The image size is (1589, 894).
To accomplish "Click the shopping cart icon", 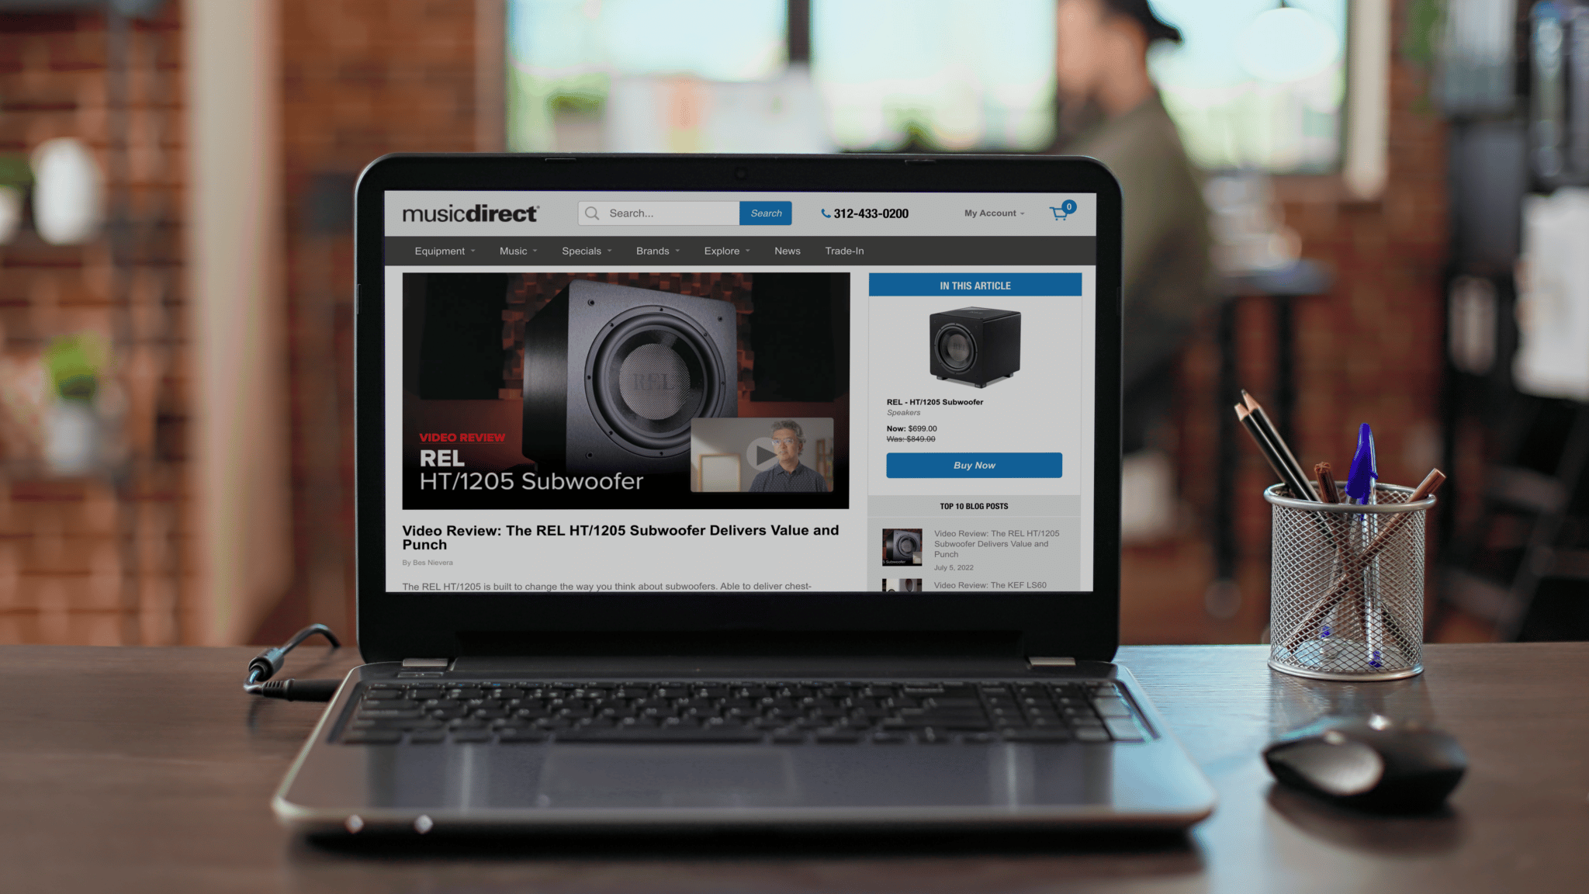I will click(x=1058, y=213).
